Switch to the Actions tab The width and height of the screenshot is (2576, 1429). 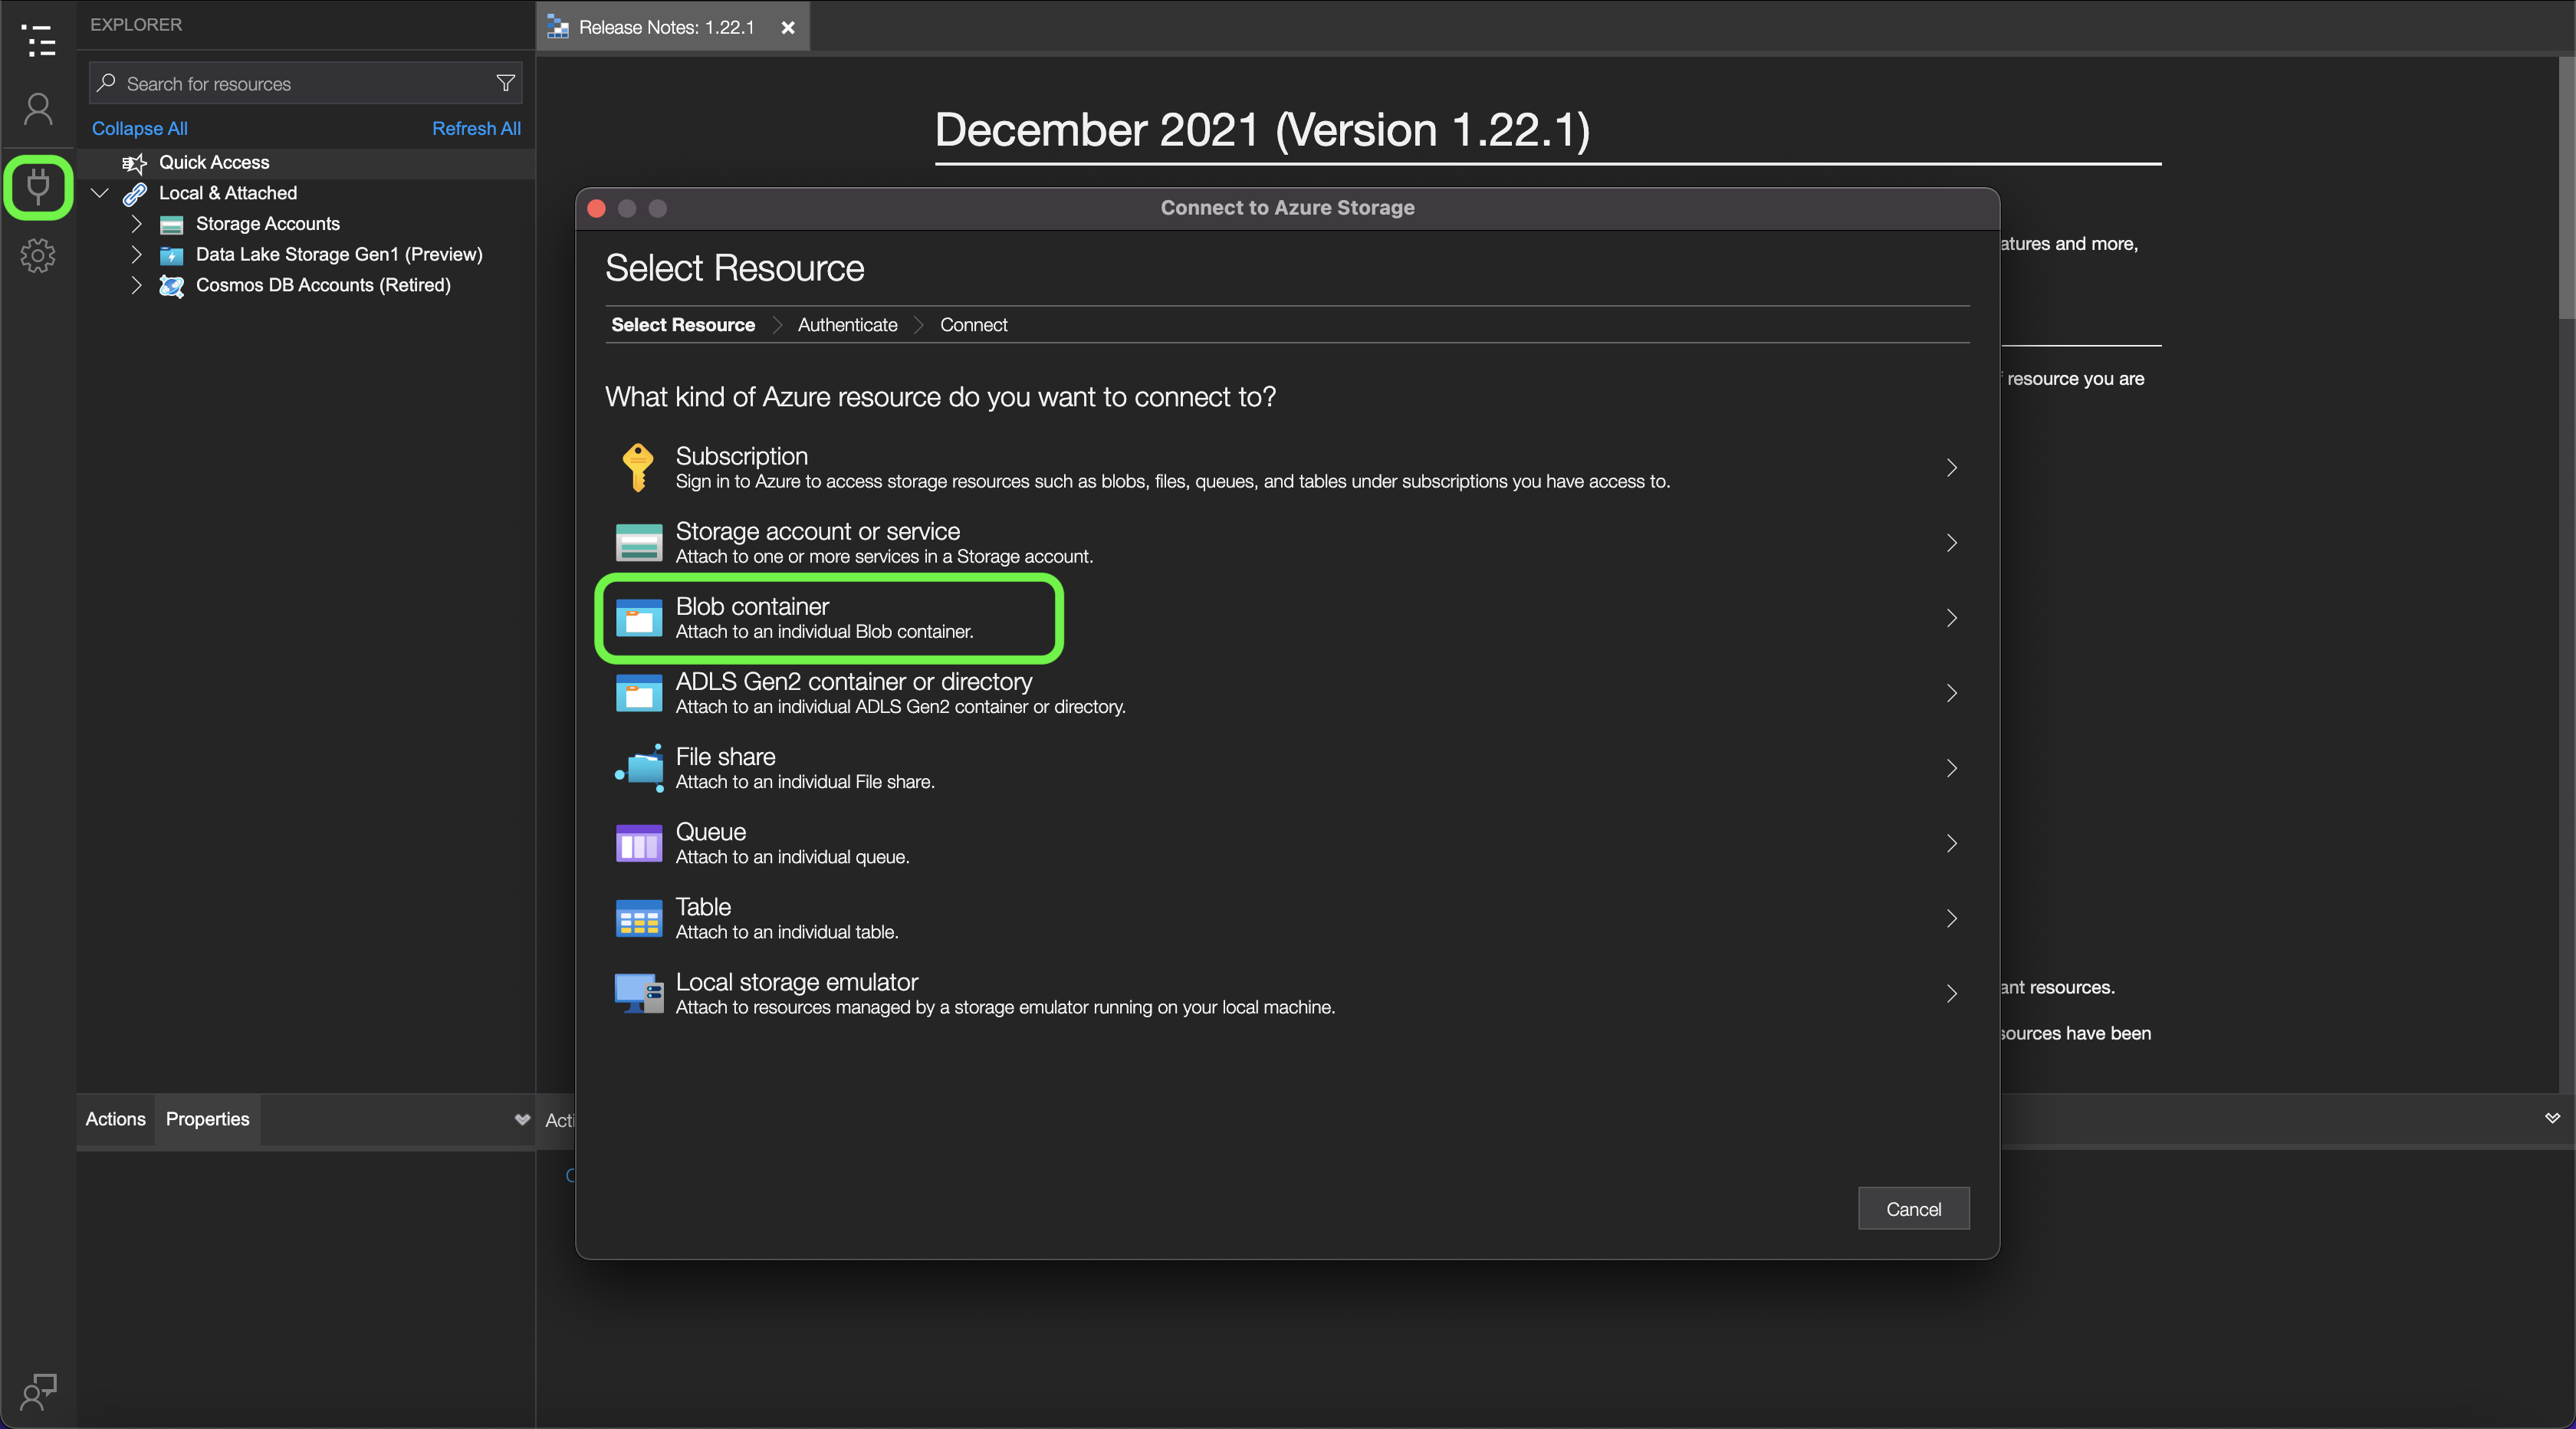tap(115, 1119)
